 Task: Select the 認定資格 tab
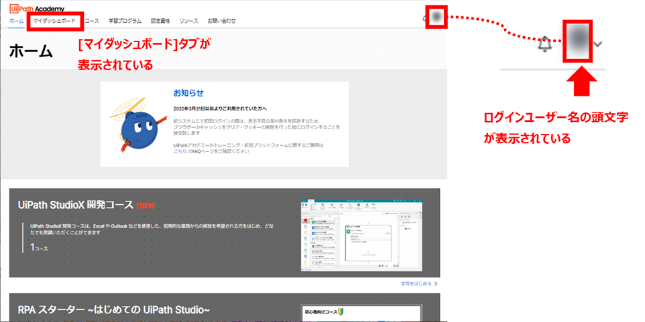pyautogui.click(x=160, y=21)
